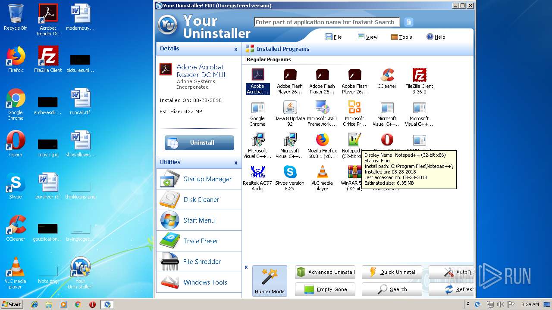This screenshot has width=552, height=310.
Task: Select Realtek AC'97 Audio program
Action: point(257,178)
